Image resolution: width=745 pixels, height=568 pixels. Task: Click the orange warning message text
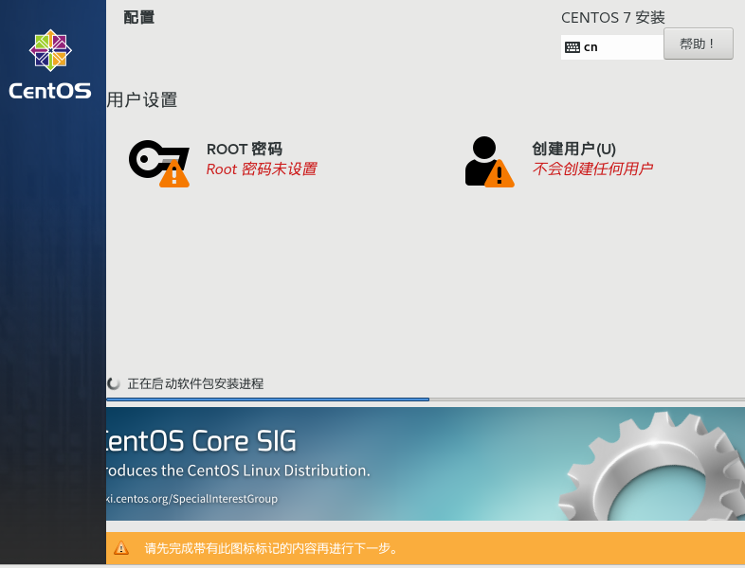(271, 548)
